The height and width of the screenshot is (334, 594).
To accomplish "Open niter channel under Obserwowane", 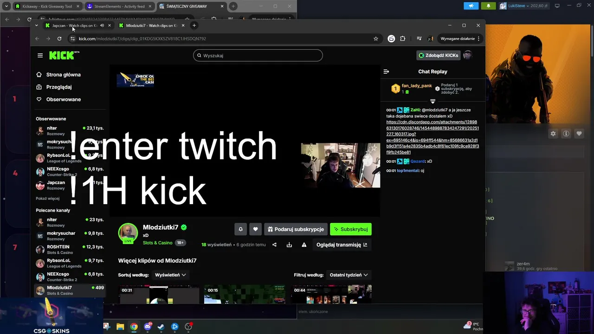I will [x=70, y=131].
